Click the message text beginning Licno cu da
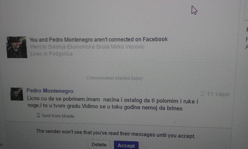 click(x=112, y=103)
